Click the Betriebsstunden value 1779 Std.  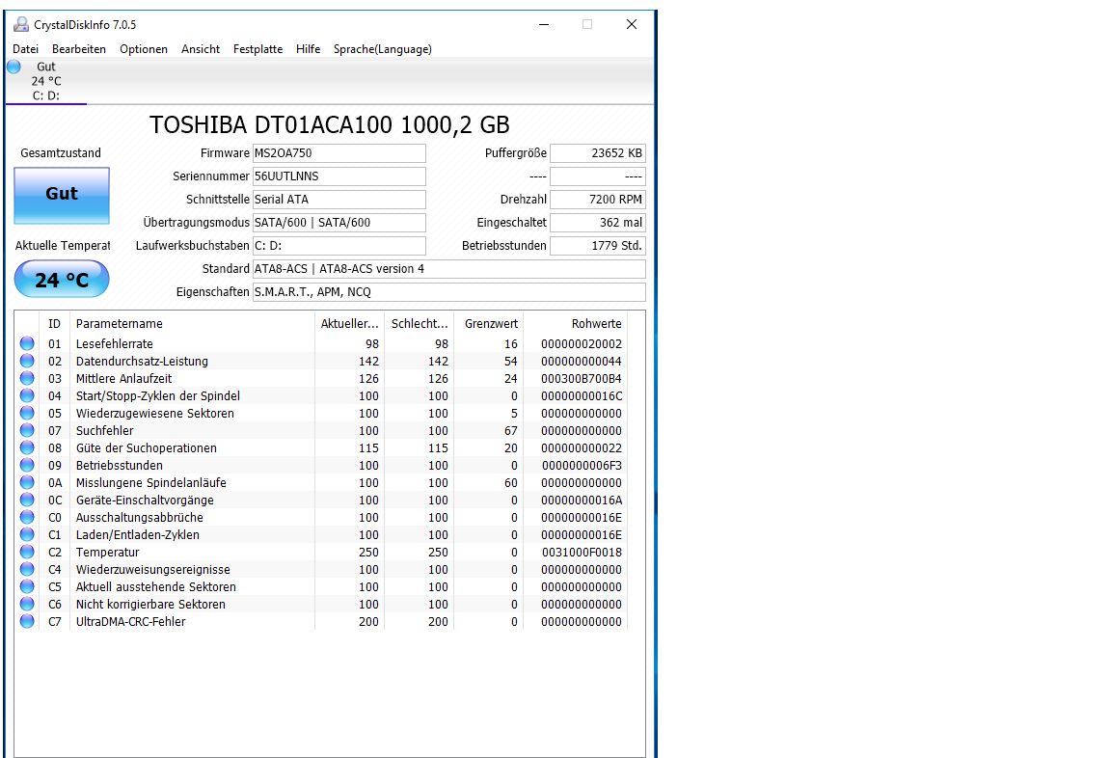pos(598,246)
